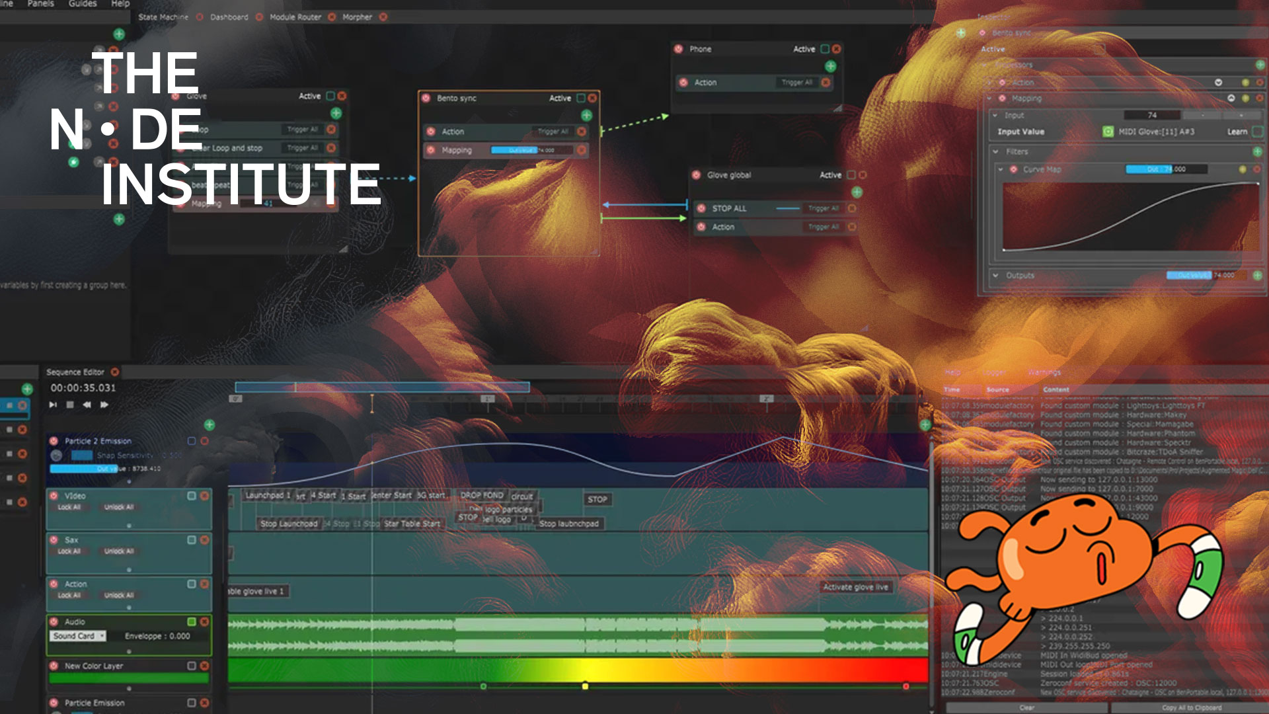Click Trigger All on STOP ALL action
This screenshot has width=1269, height=714.
coord(823,208)
